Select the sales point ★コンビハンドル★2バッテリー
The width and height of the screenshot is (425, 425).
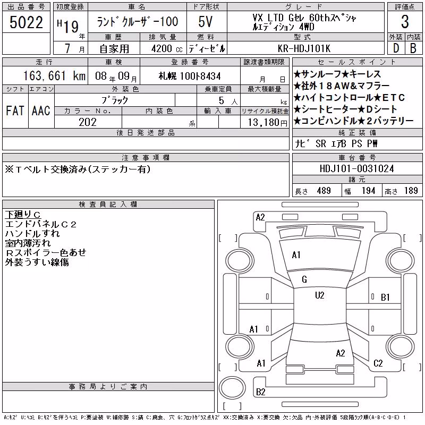tap(353, 121)
